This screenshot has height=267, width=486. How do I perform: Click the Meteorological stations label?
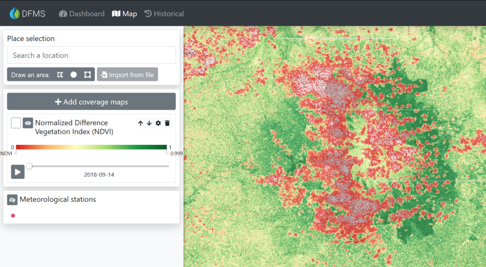pos(57,199)
